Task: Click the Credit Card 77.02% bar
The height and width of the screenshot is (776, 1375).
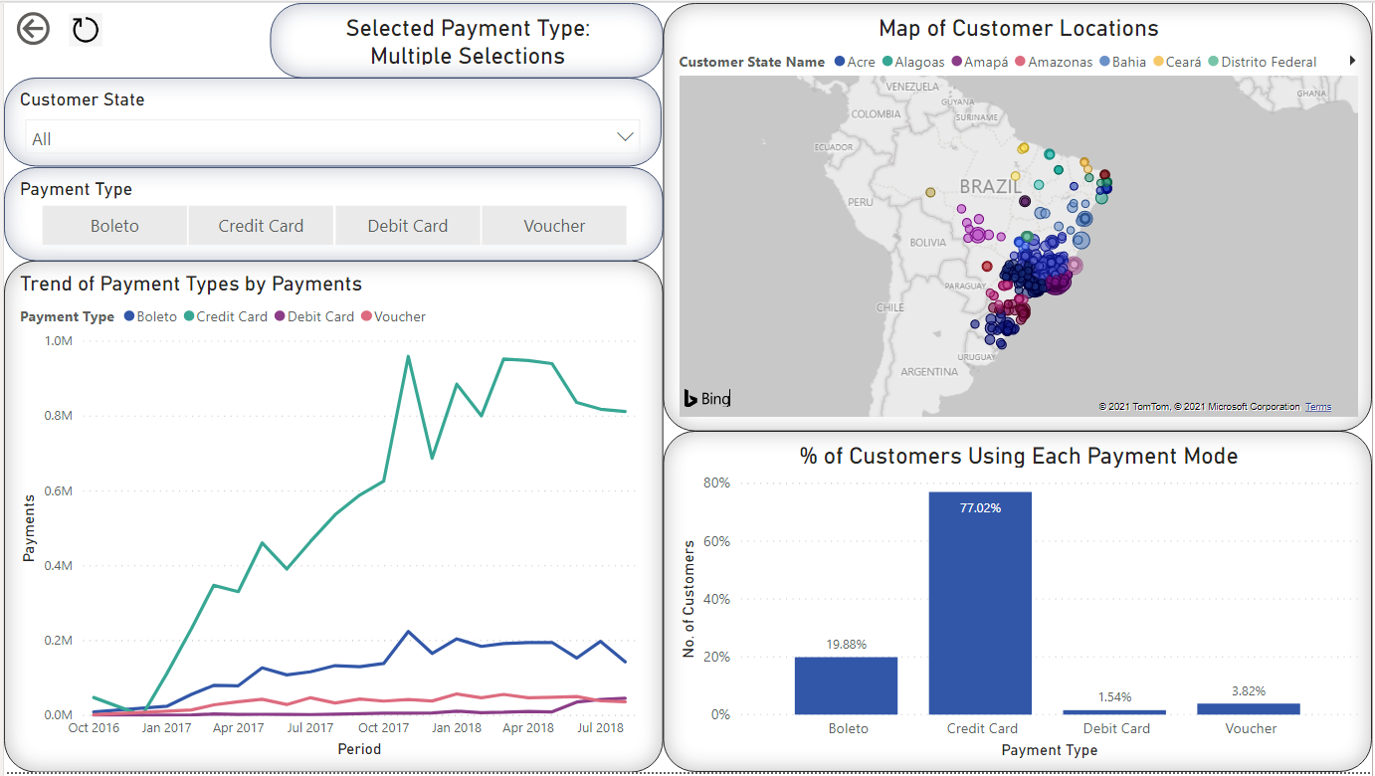Action: click(x=982, y=603)
